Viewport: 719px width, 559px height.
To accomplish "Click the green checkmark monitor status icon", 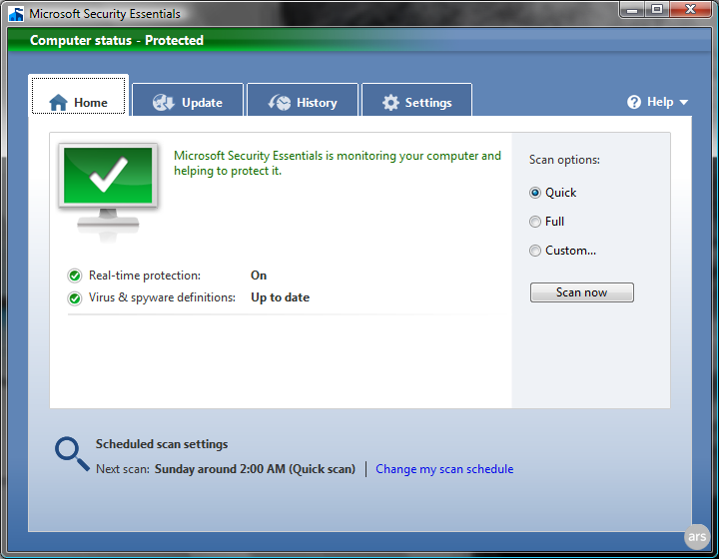I will tap(108, 193).
